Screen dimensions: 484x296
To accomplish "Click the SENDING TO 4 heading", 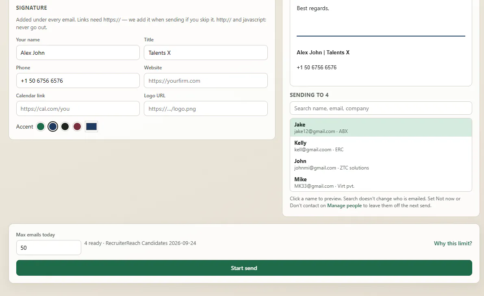I will click(x=309, y=95).
